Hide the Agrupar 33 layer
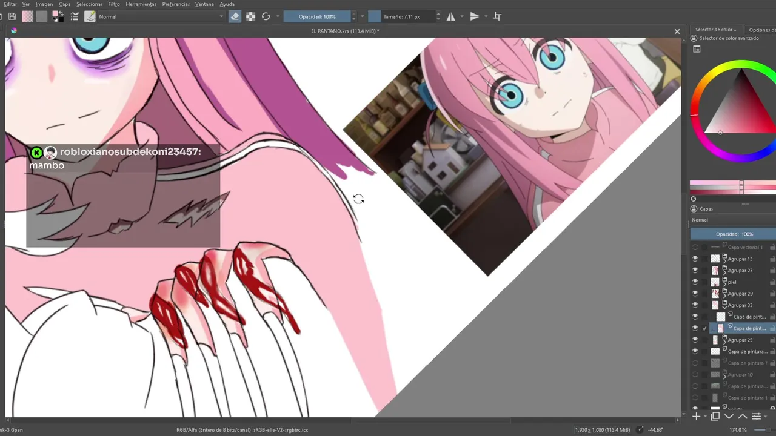Screen dimensions: 776x436 695,305
